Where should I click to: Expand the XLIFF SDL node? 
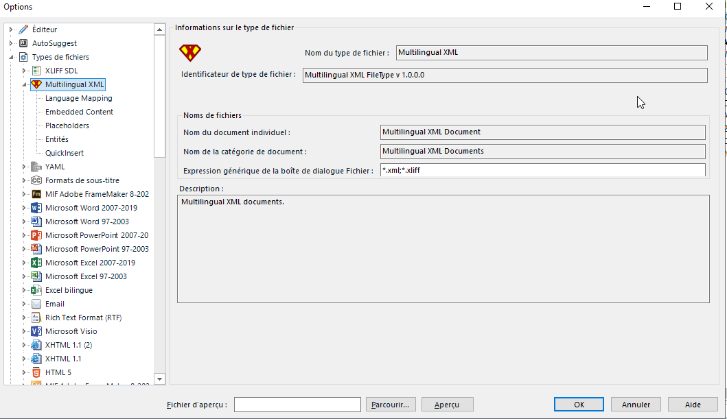tap(23, 71)
